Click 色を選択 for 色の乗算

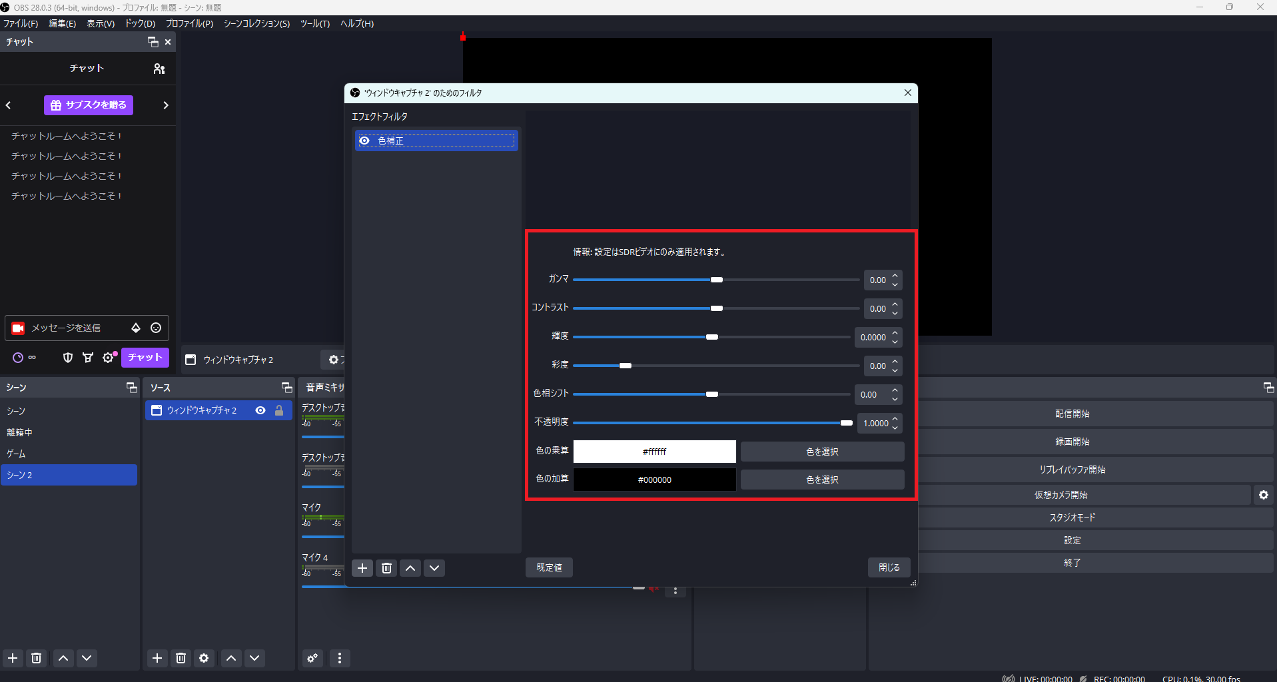(x=822, y=452)
